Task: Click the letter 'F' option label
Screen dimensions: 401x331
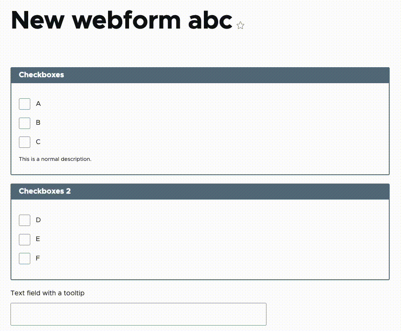Action: (x=37, y=258)
